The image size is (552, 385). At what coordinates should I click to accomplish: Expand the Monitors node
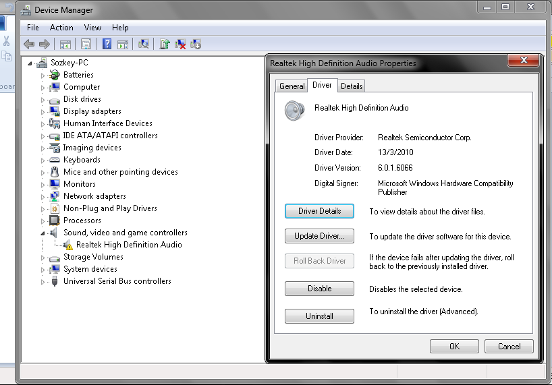43,185
